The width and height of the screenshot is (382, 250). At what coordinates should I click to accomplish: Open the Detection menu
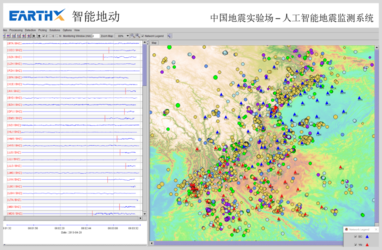point(30,30)
